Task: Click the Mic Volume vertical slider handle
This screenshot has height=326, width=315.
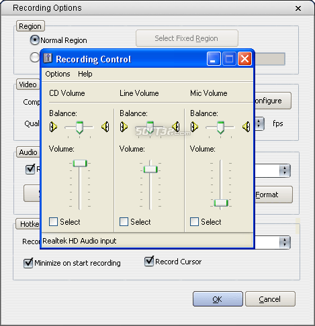Action: [x=221, y=203]
